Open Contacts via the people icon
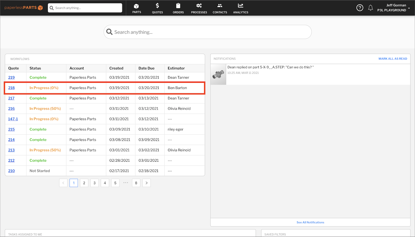 pyautogui.click(x=220, y=6)
